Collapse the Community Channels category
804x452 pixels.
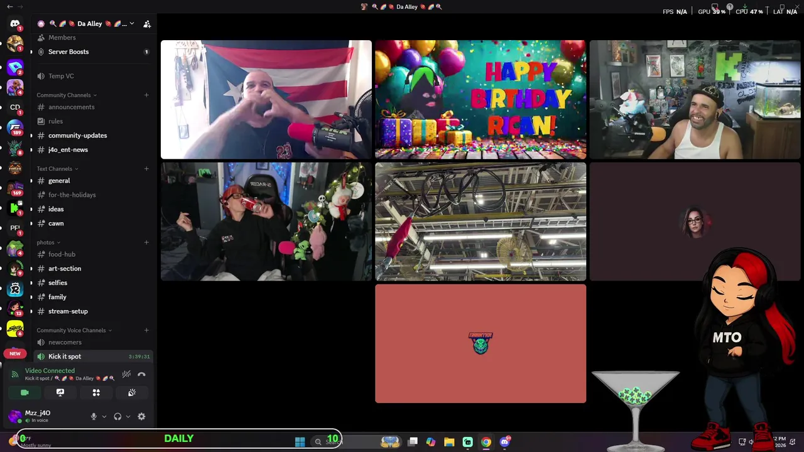click(67, 95)
